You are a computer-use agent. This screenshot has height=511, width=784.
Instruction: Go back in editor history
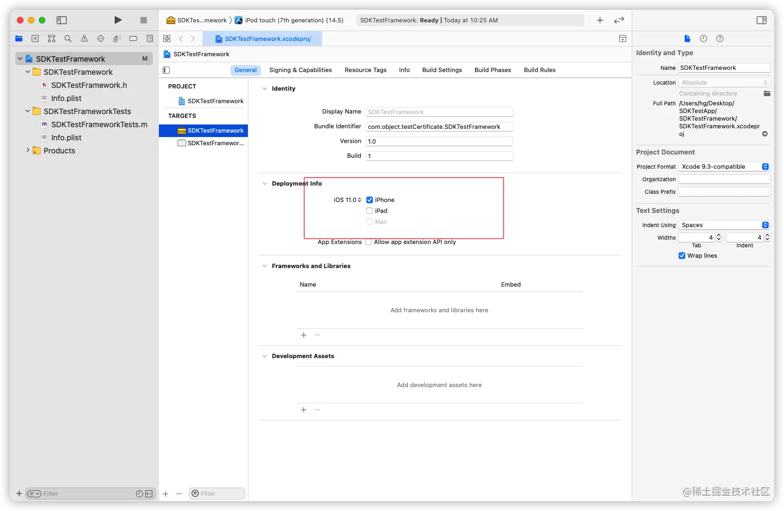(x=181, y=39)
